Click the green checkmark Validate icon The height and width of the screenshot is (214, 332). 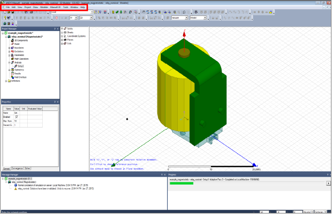(117, 12)
